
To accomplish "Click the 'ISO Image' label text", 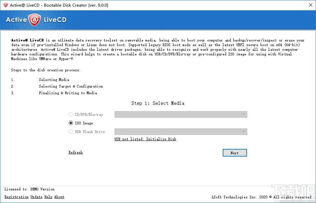I will tap(84, 123).
